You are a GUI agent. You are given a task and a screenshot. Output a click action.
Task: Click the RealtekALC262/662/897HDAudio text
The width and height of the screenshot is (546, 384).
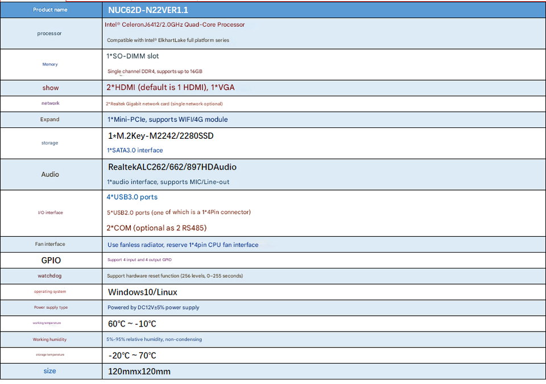(172, 167)
